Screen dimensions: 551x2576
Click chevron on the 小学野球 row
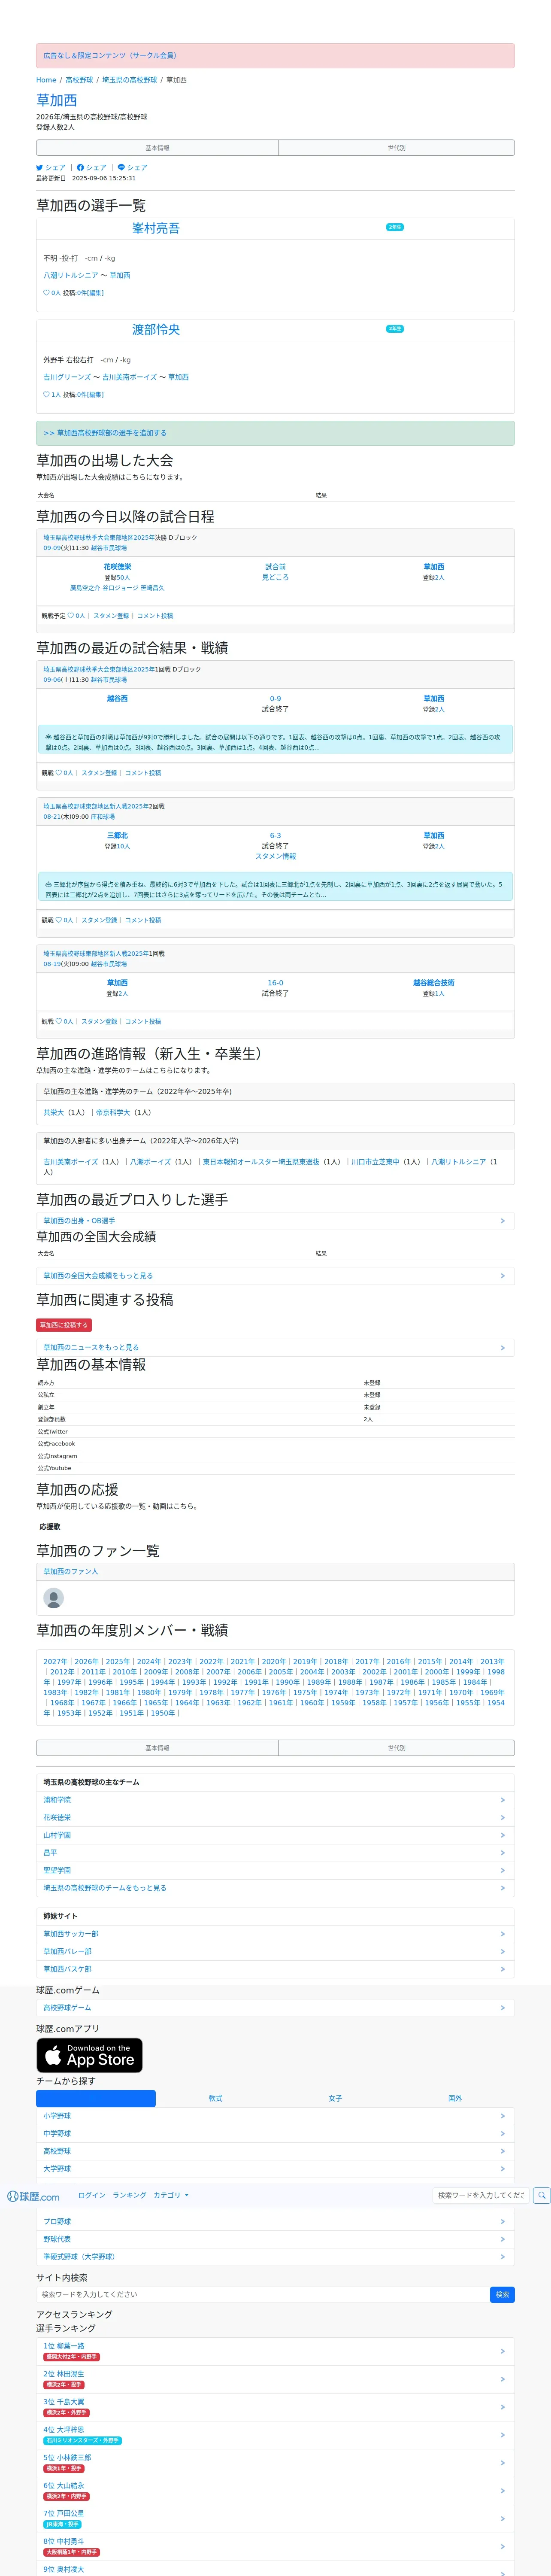pyautogui.click(x=502, y=2116)
